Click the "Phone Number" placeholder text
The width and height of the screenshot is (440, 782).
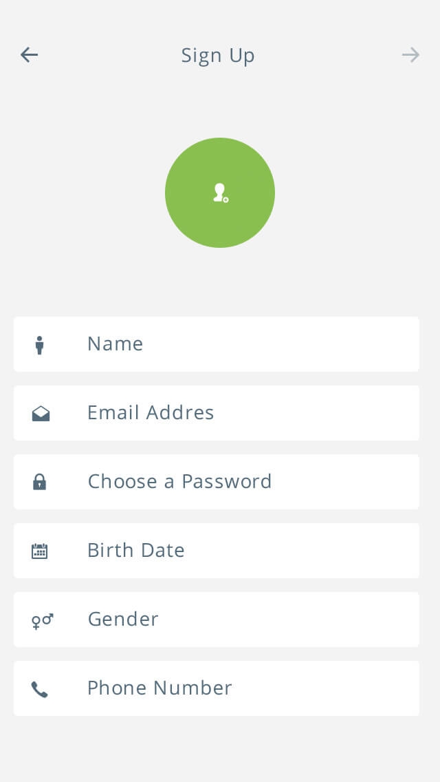(159, 688)
